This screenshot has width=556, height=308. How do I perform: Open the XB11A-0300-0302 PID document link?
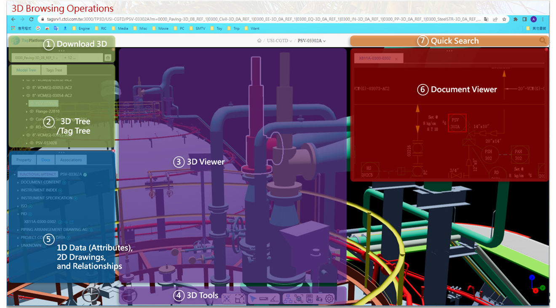(x=40, y=222)
